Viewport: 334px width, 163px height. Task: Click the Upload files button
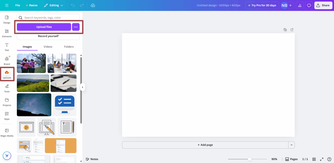click(x=44, y=27)
